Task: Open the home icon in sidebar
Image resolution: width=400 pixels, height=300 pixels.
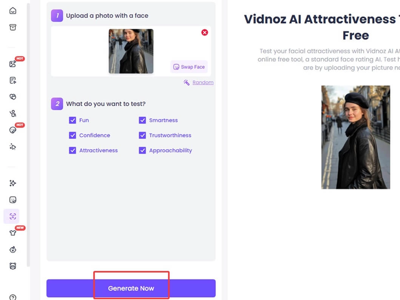Action: pos(13,11)
